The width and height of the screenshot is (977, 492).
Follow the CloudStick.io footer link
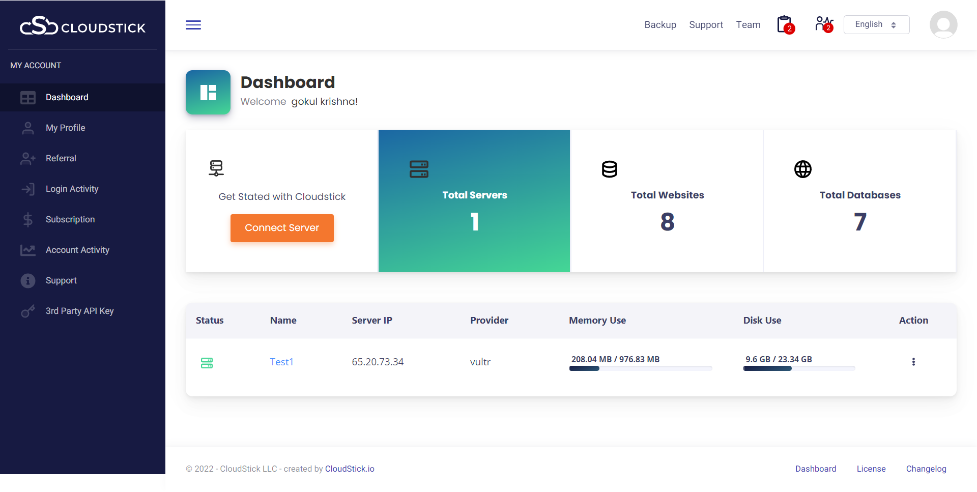point(350,469)
